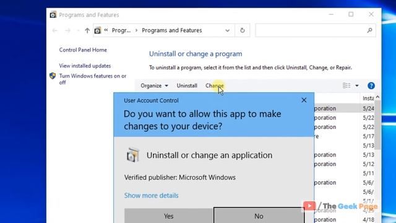Click the recent locations dropdown arrow

78,30
